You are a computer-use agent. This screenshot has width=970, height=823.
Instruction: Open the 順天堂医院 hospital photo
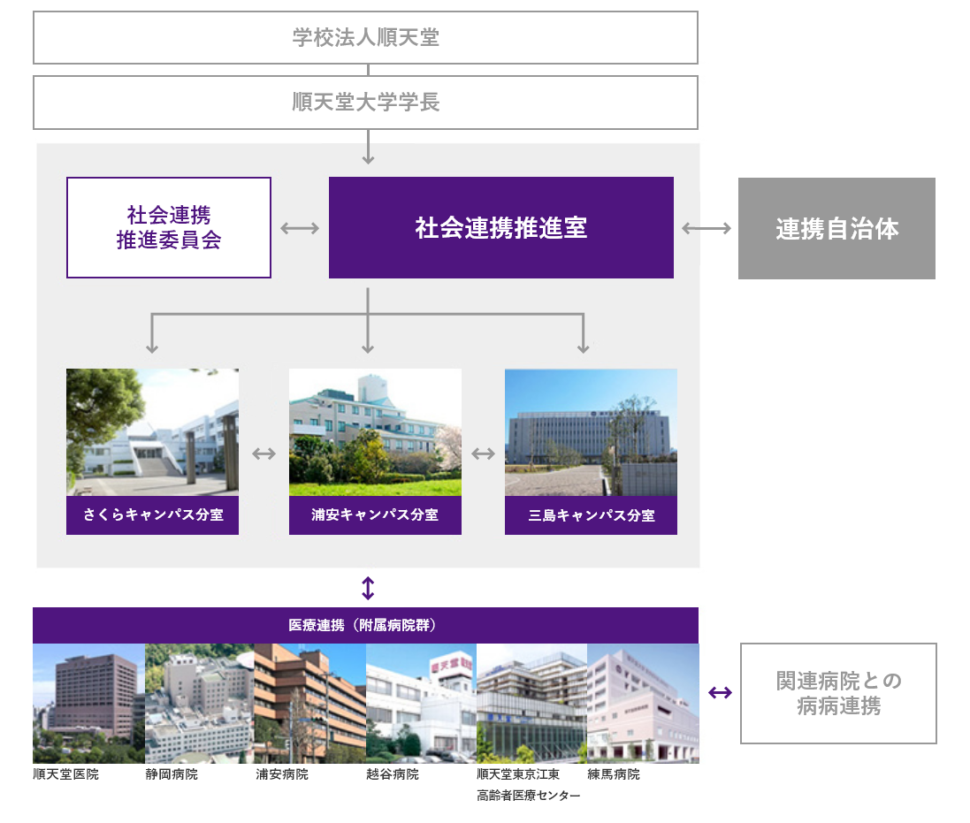point(88,704)
